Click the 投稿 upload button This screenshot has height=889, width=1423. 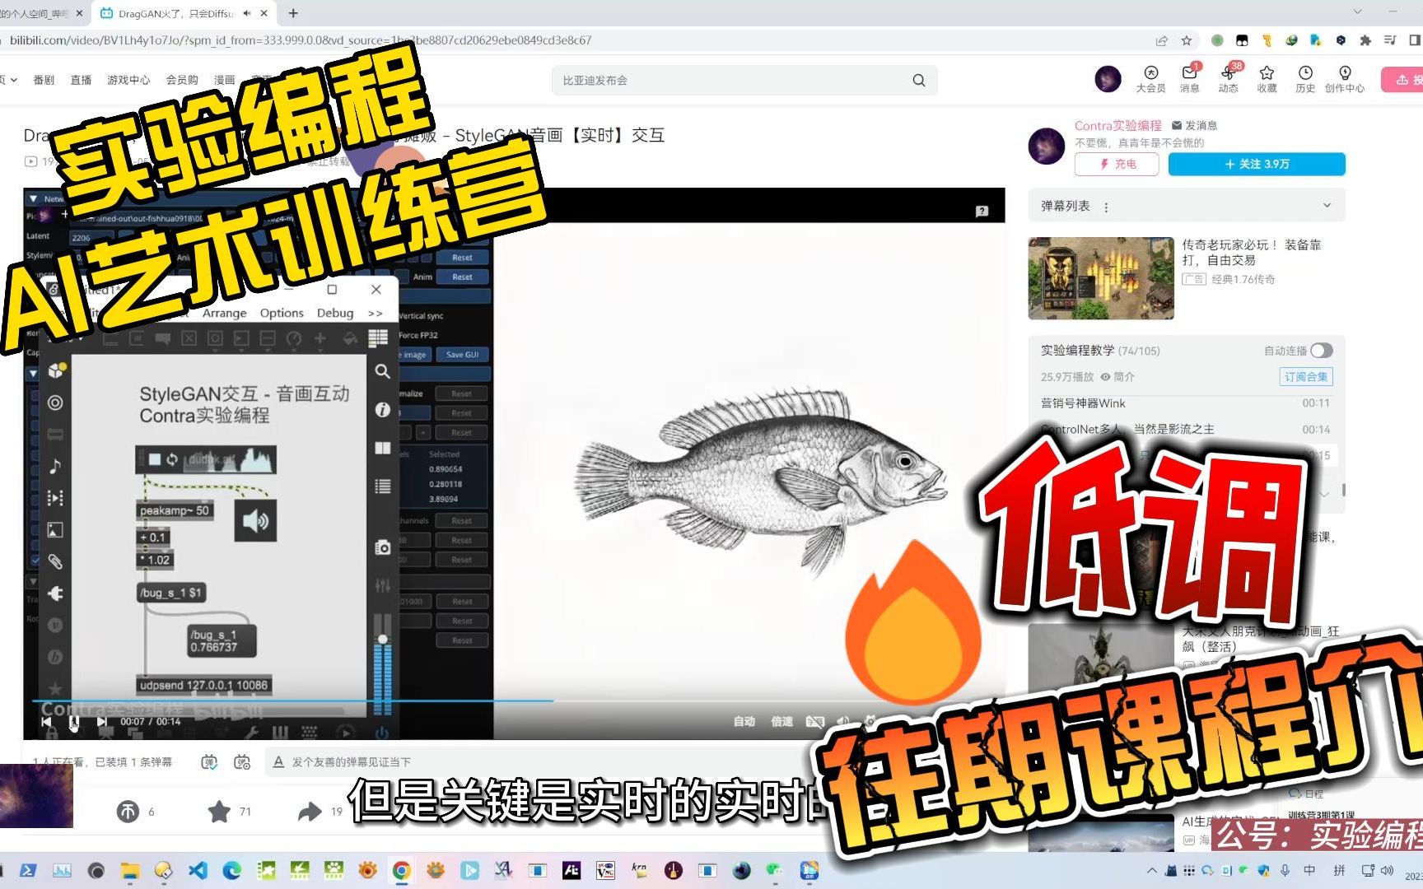[1402, 80]
